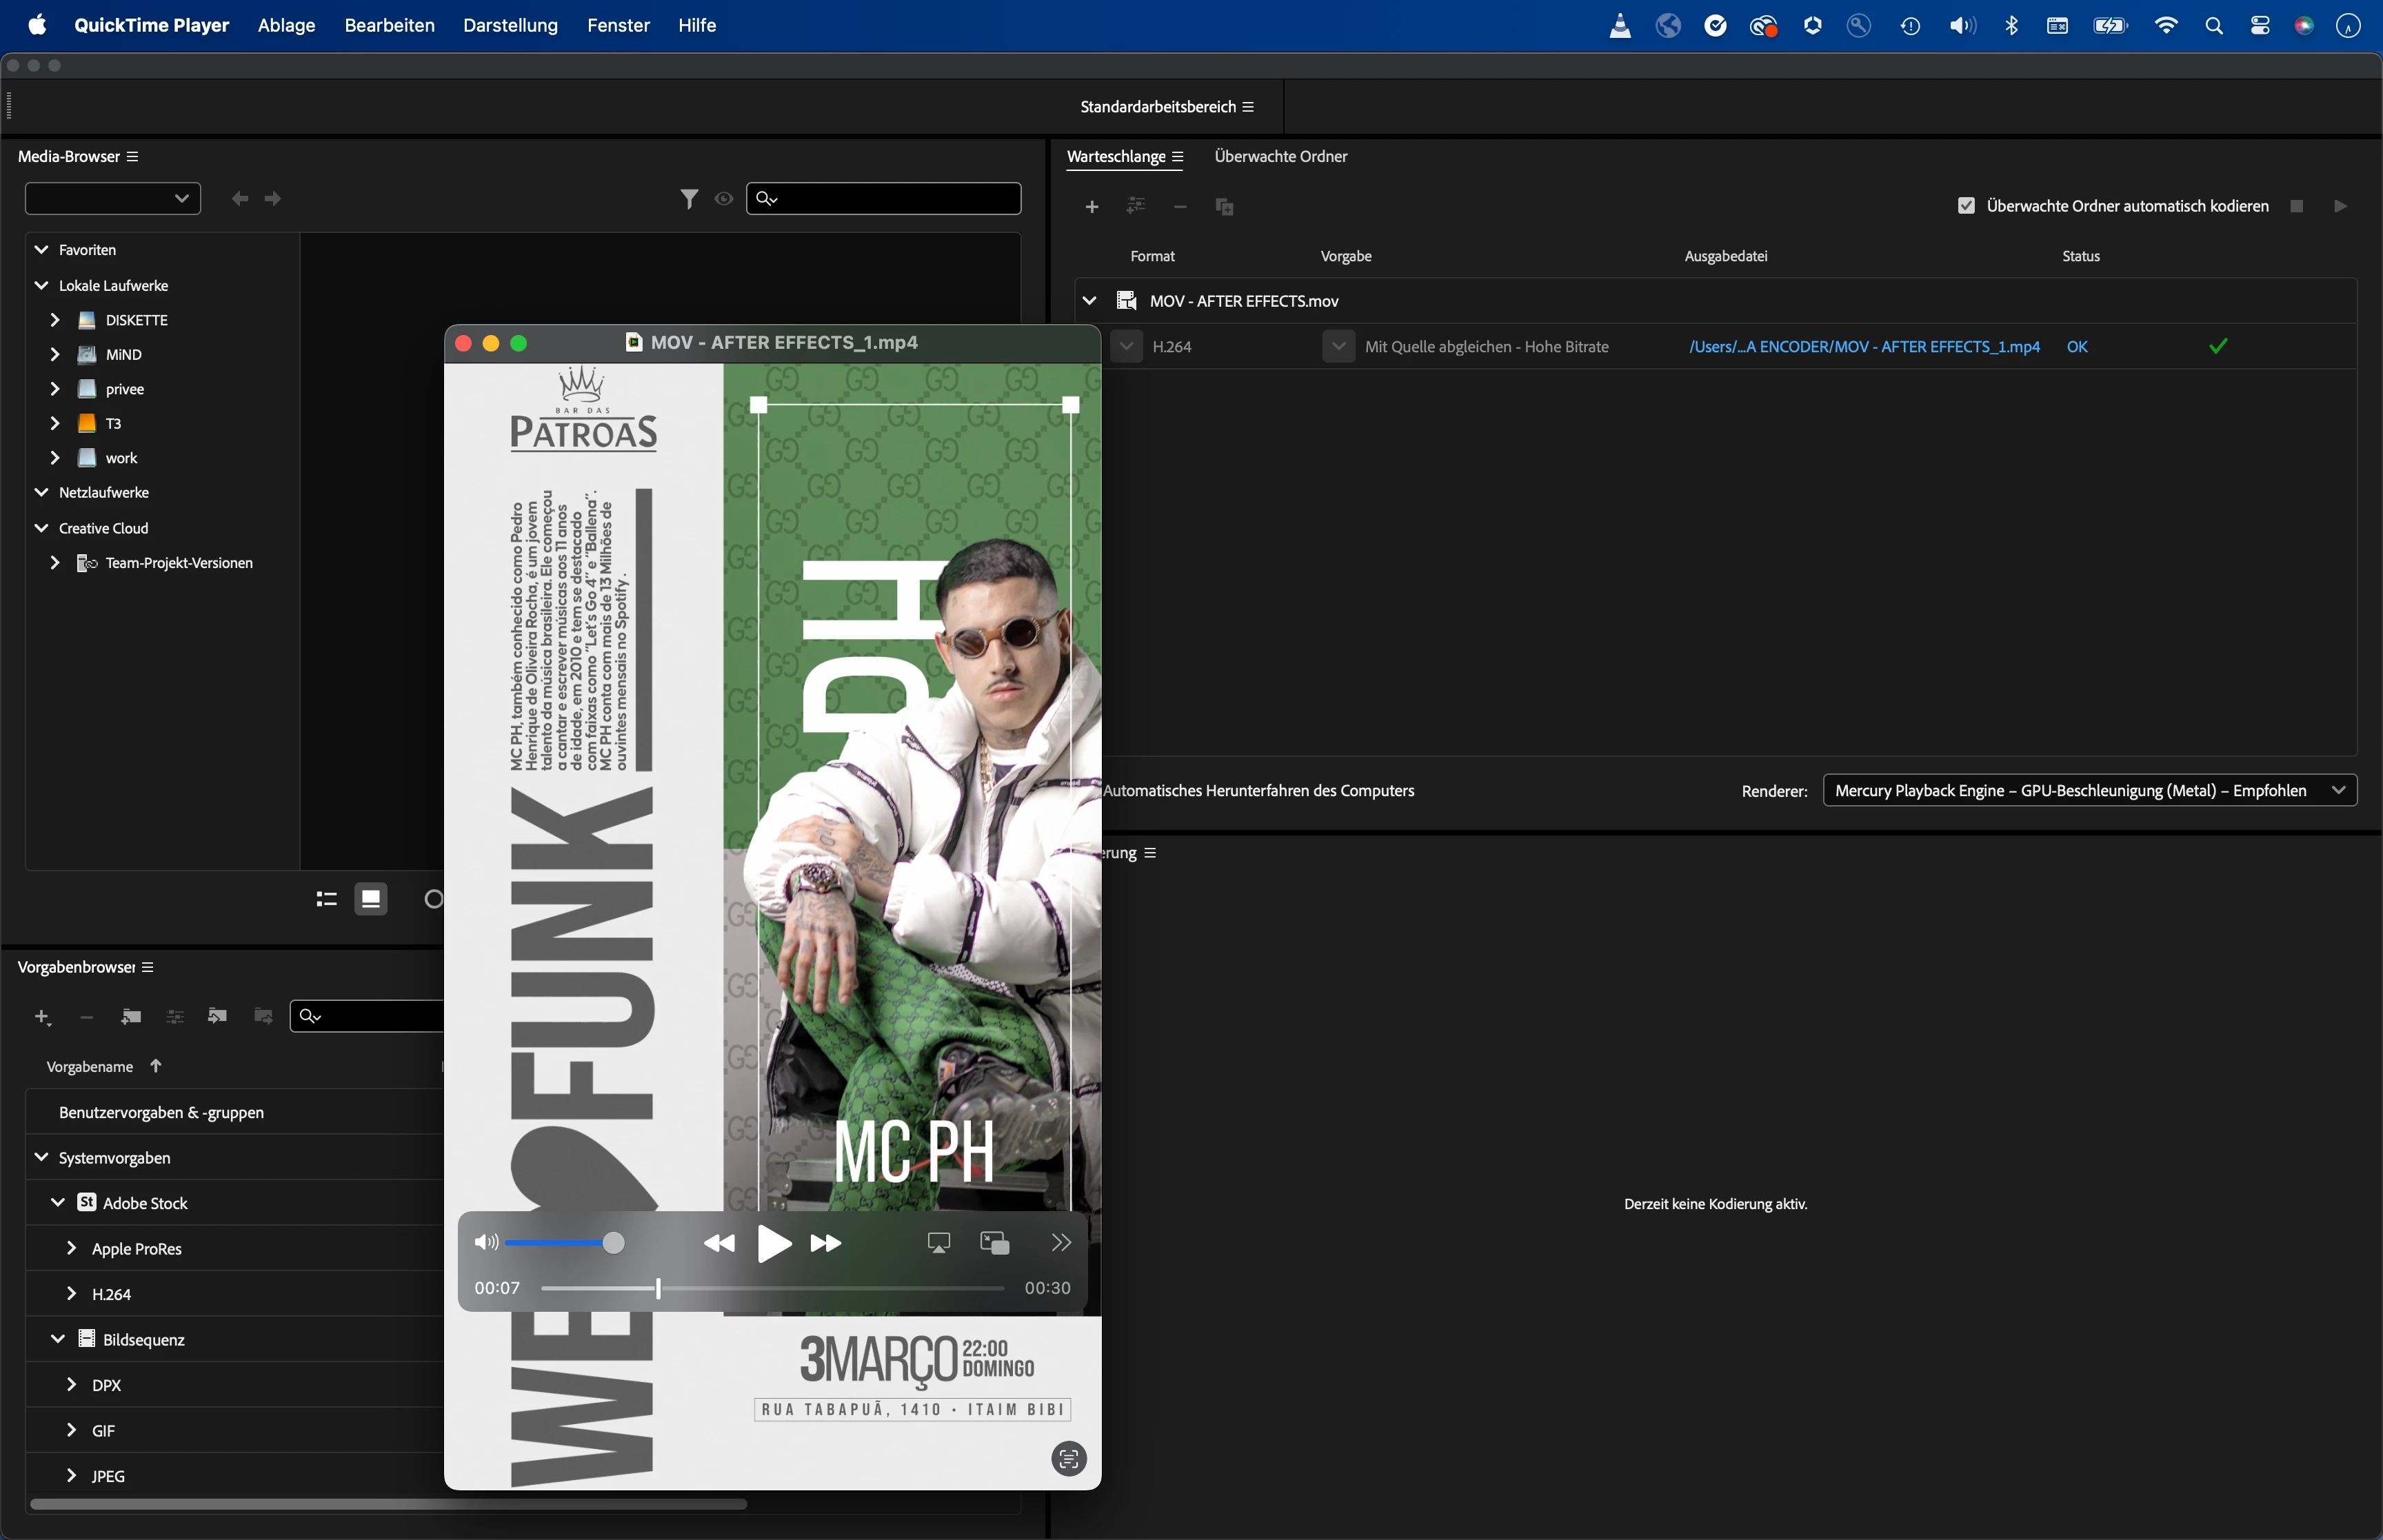This screenshot has height=1540, width=2383.
Task: Toggle the eye visibility icon in Media-Browser
Action: click(x=724, y=199)
